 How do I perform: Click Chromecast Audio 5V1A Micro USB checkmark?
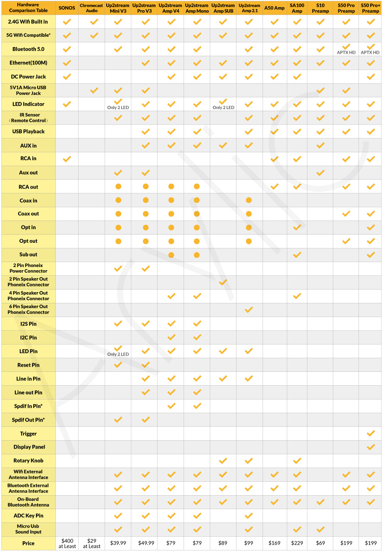[x=94, y=91]
